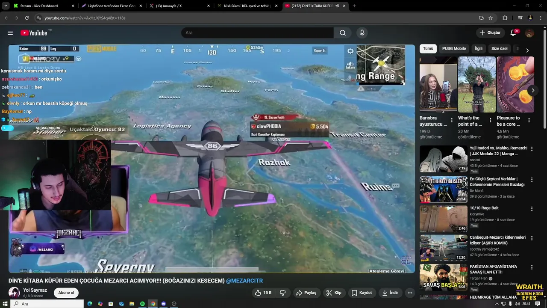View site information icon beside URL
The width and height of the screenshot is (547, 308).
[x=39, y=18]
